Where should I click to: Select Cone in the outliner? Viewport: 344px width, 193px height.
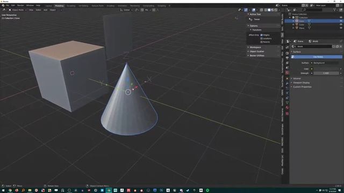point(302,21)
